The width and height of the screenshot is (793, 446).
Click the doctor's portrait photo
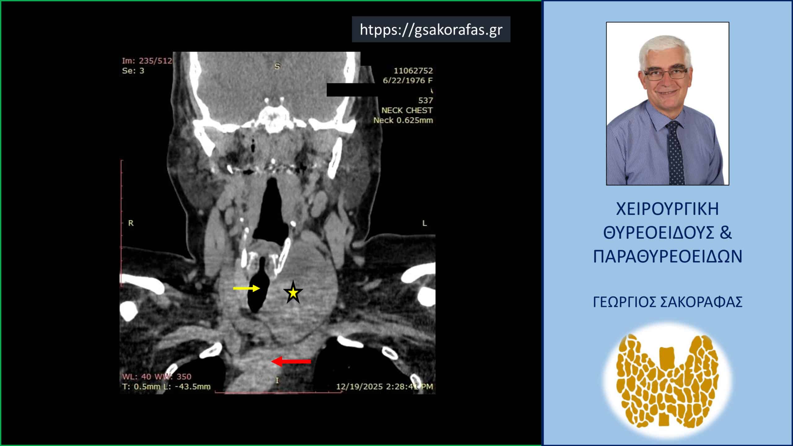pos(667,104)
